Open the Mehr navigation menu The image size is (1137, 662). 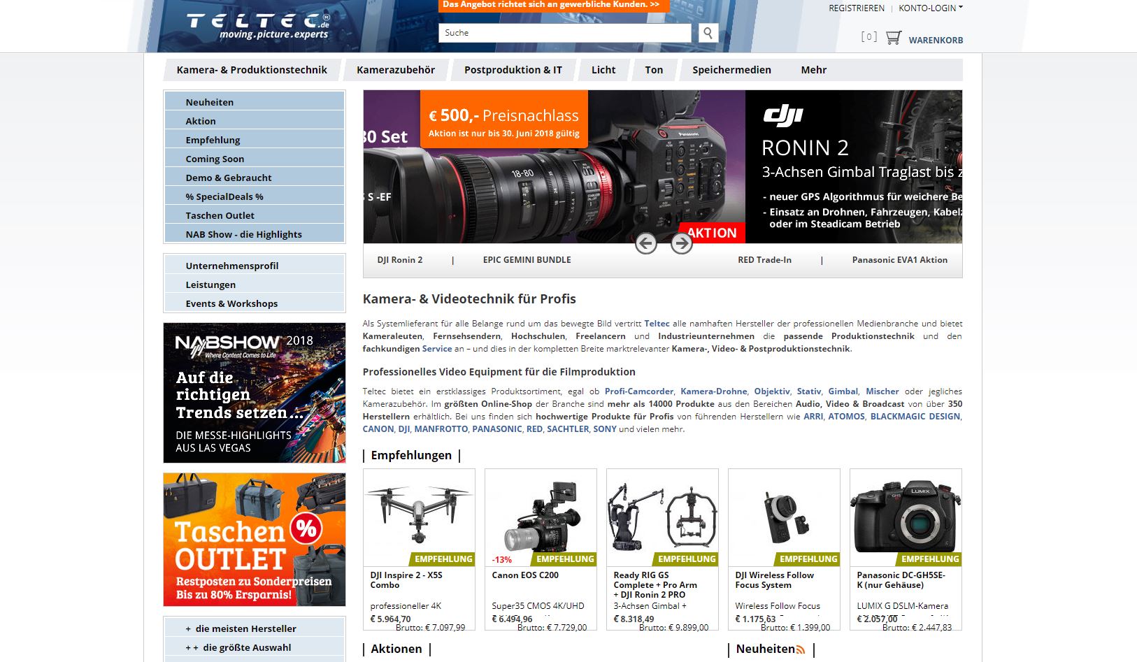813,70
